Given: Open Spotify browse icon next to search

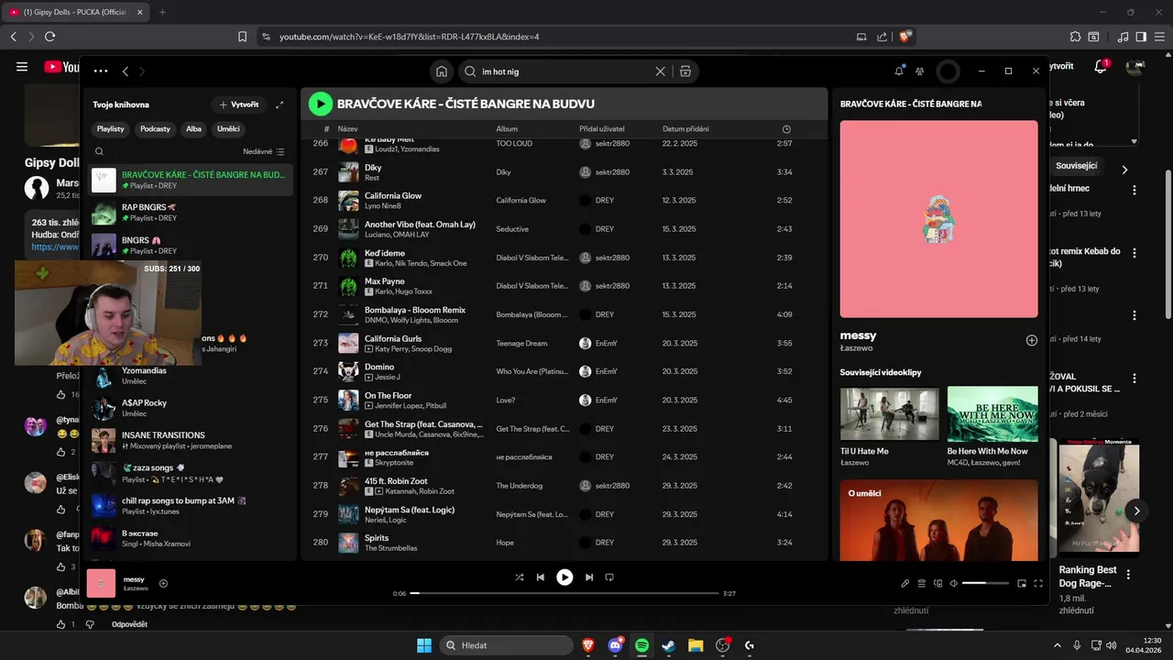Looking at the screenshot, I should click(685, 71).
